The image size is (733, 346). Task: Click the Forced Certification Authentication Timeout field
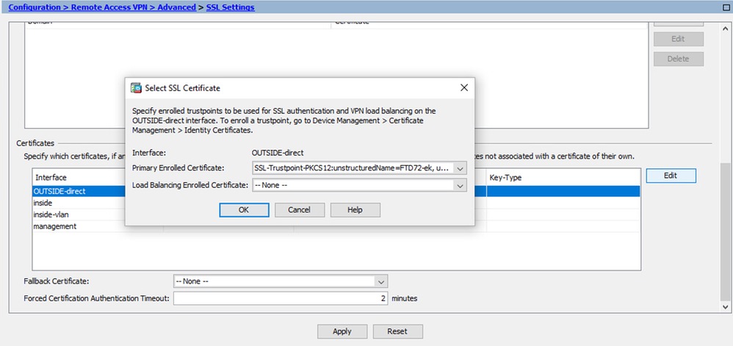click(281, 298)
